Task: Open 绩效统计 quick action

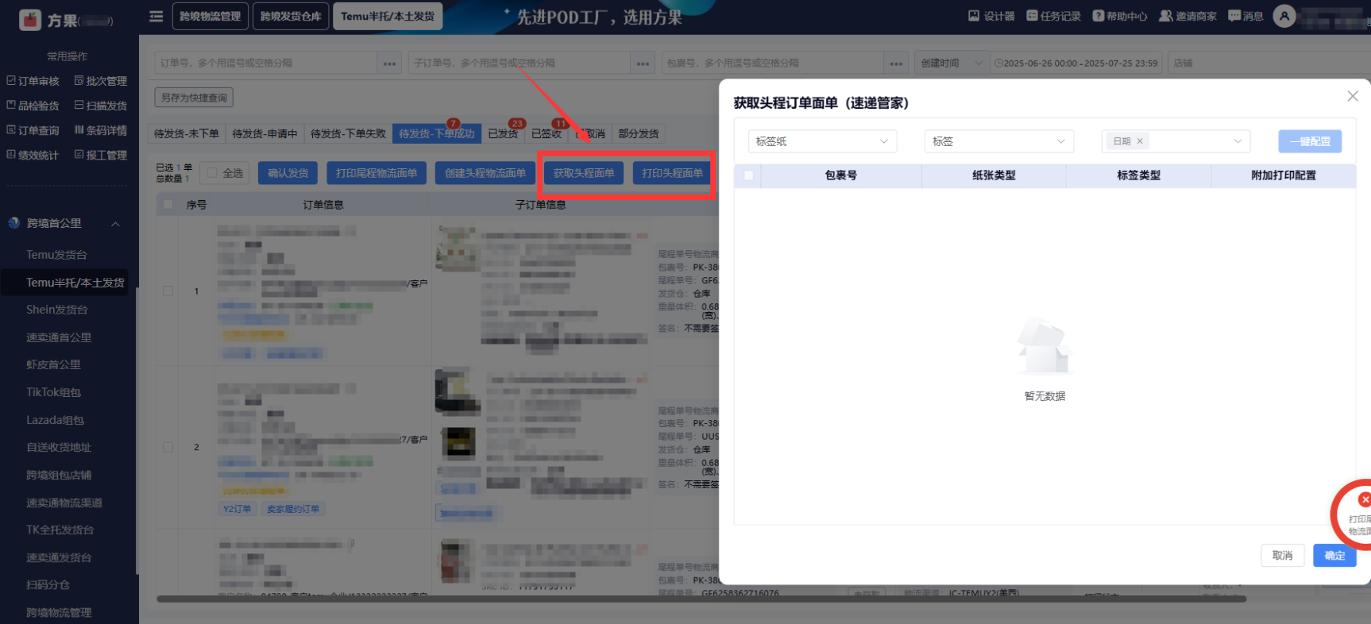Action: 33,155
